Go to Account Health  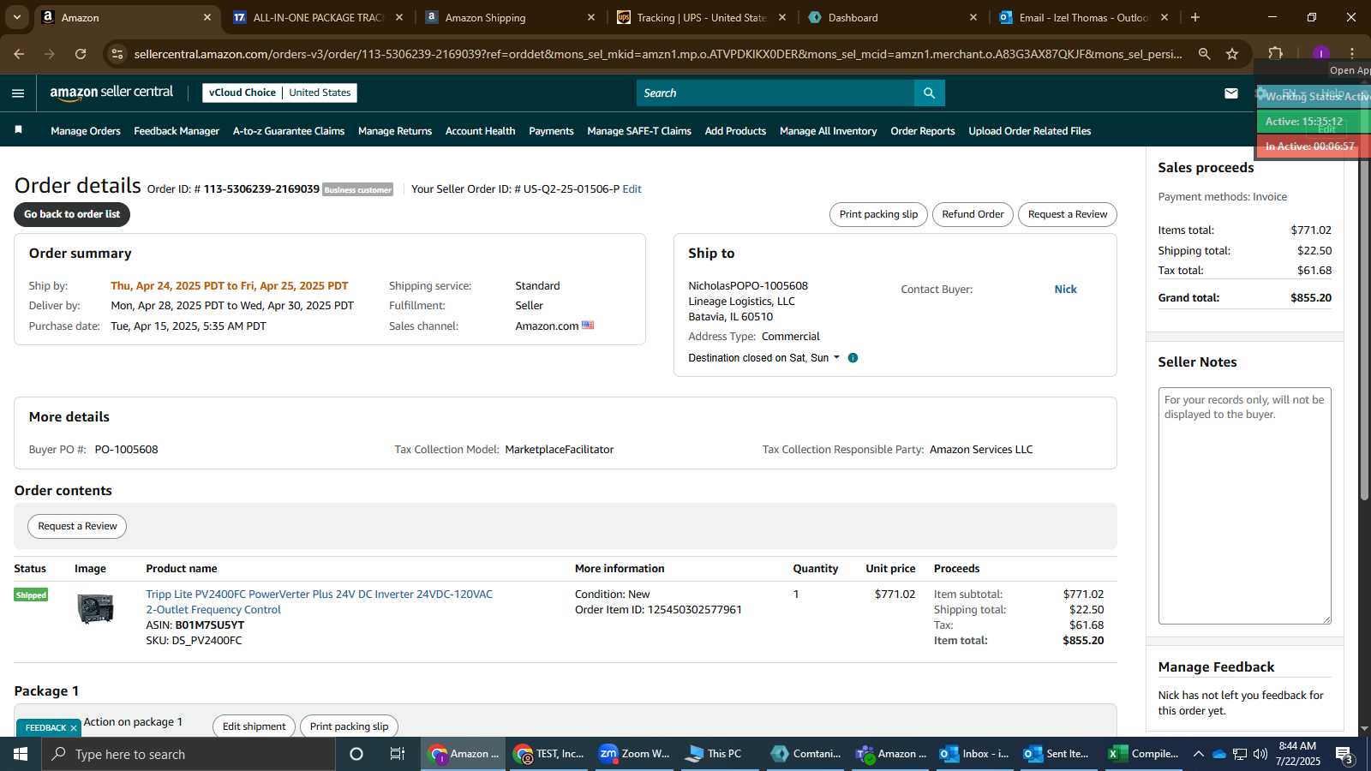click(480, 131)
